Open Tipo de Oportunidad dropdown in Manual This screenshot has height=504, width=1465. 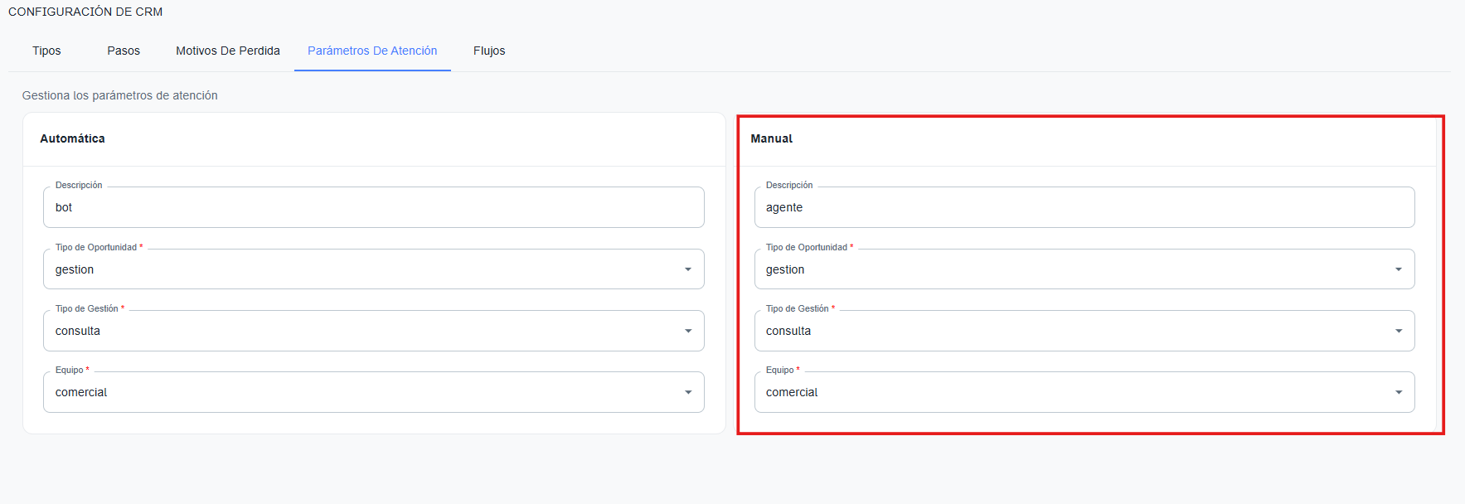[x=1084, y=269]
